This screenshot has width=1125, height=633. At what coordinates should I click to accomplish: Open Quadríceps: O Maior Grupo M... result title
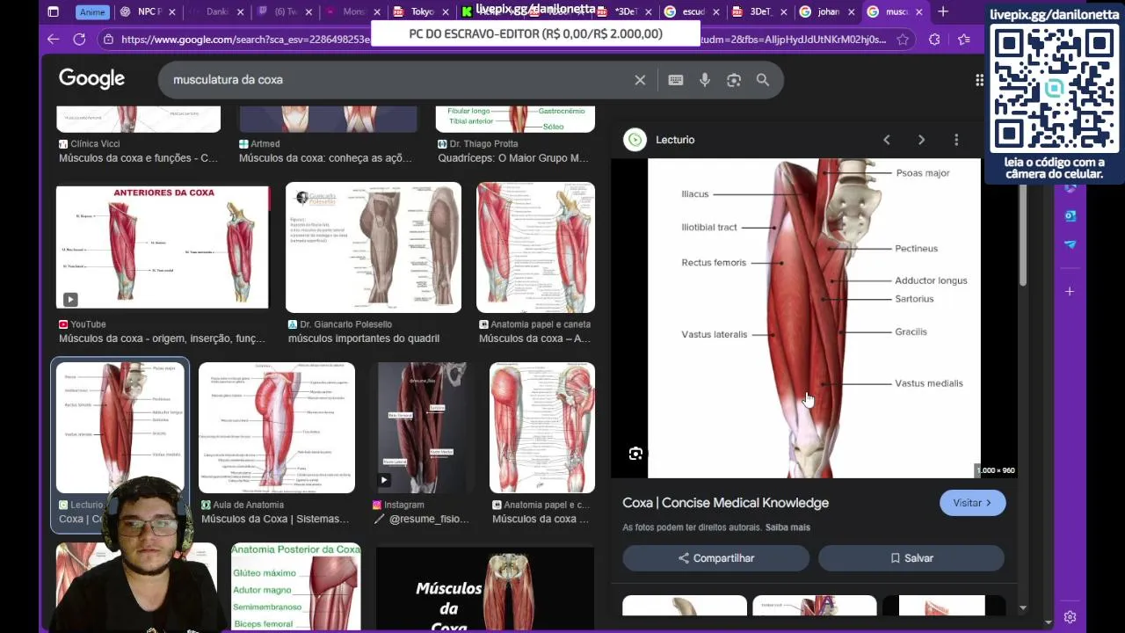513,158
